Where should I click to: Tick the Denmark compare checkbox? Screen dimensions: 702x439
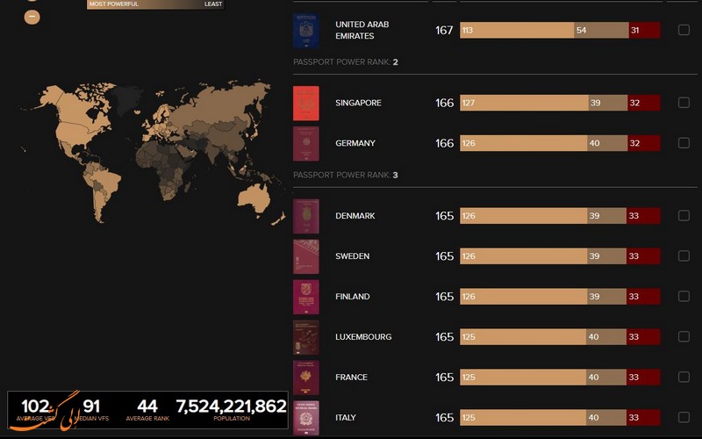(684, 215)
